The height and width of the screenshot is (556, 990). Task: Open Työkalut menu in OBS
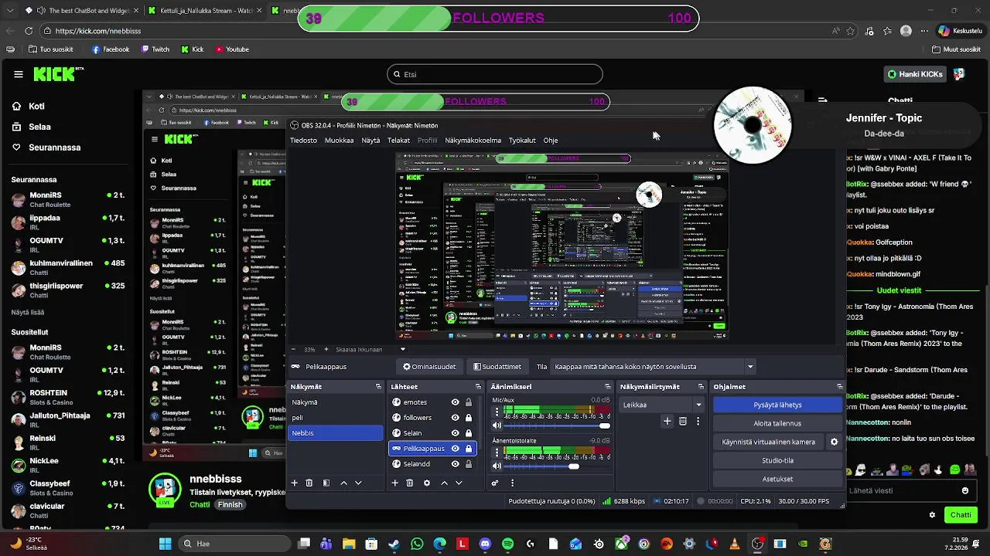coord(522,141)
